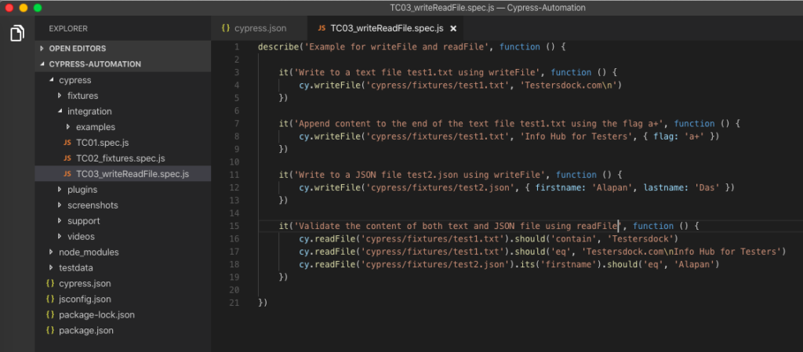This screenshot has width=803, height=352.
Task: Expand the node_modules folder
Action: pyautogui.click(x=51, y=252)
